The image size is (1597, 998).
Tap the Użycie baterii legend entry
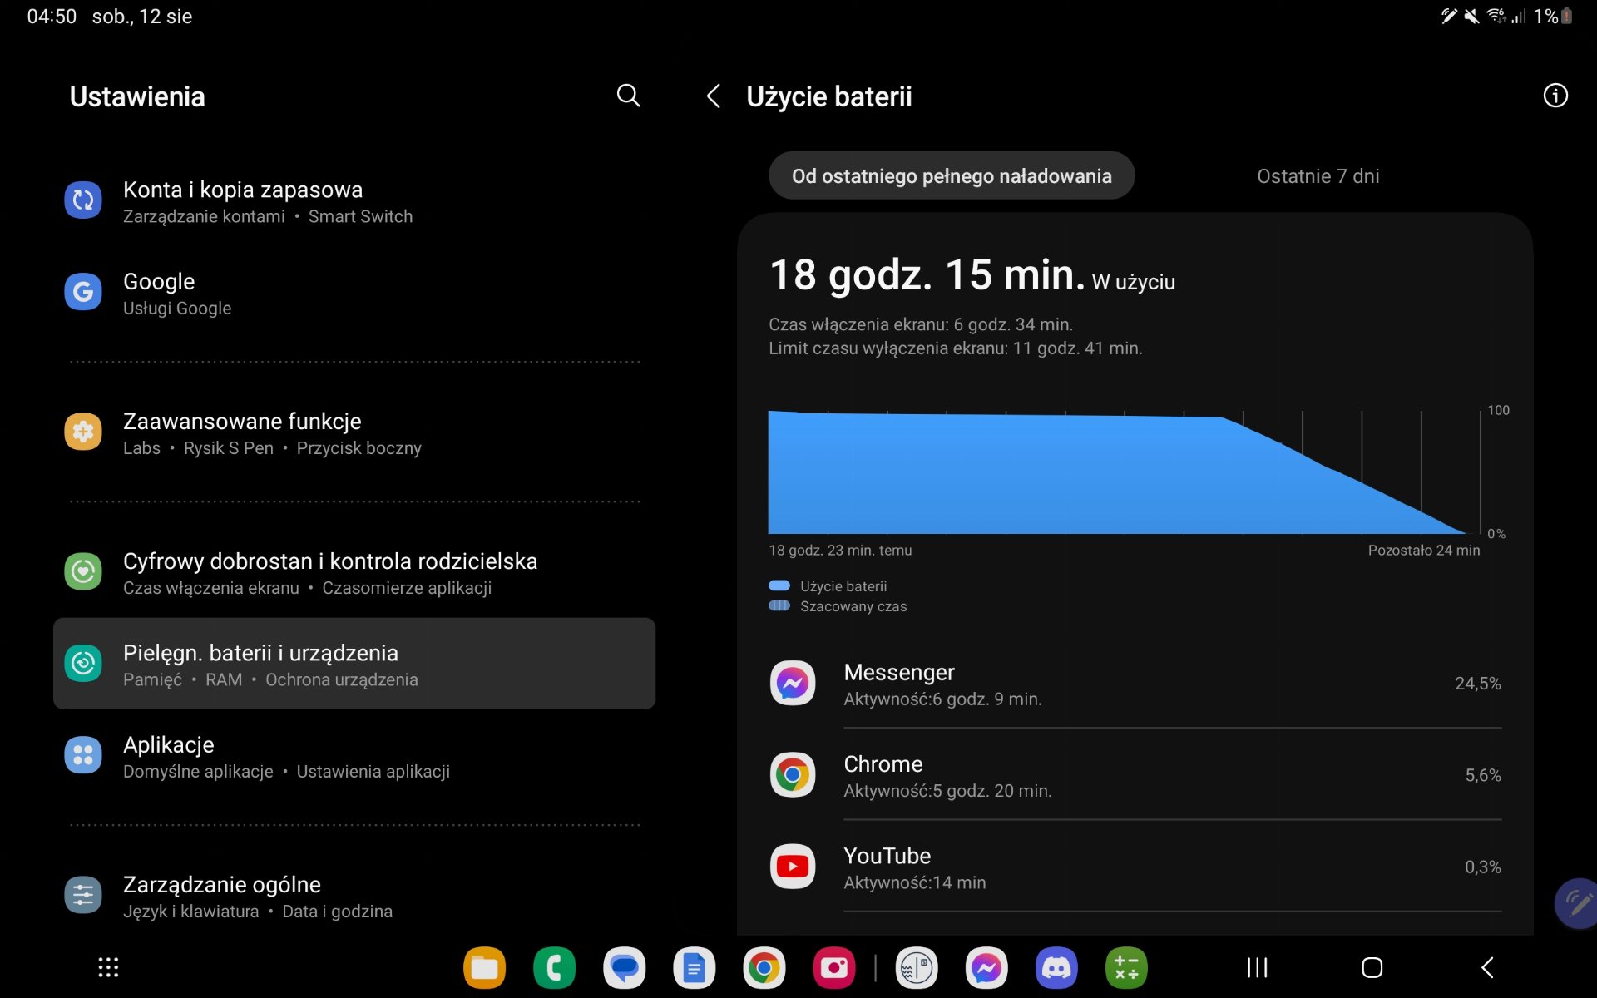828,586
